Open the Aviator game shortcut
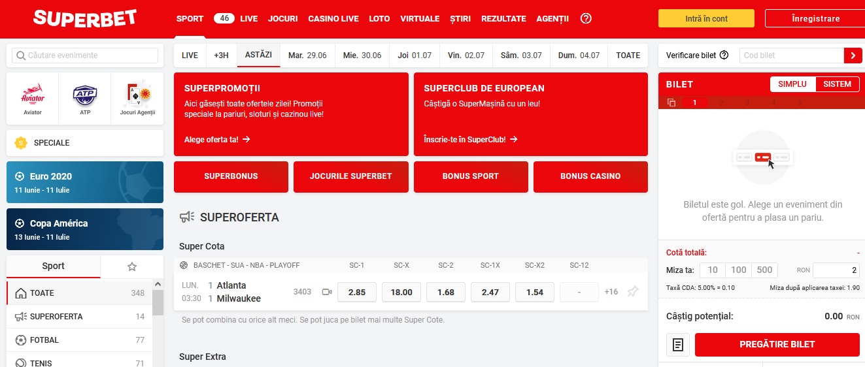Viewport: 865px width, 367px height. [x=33, y=99]
